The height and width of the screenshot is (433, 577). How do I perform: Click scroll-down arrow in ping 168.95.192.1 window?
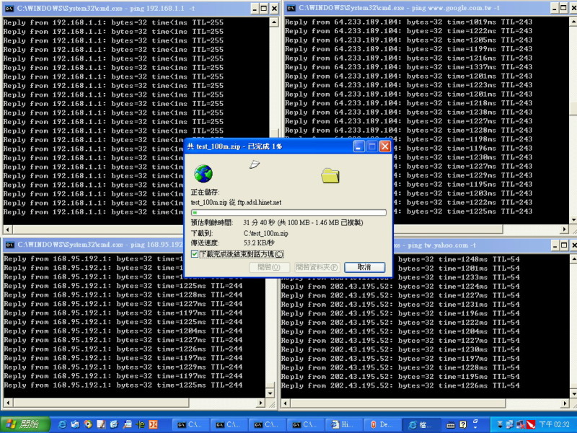(271, 393)
